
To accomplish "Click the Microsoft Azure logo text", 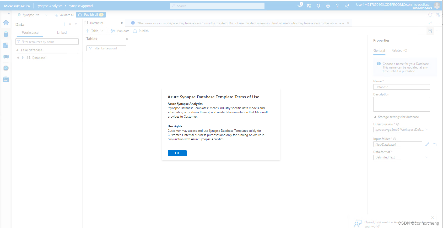I will pyautogui.click(x=17, y=6).
